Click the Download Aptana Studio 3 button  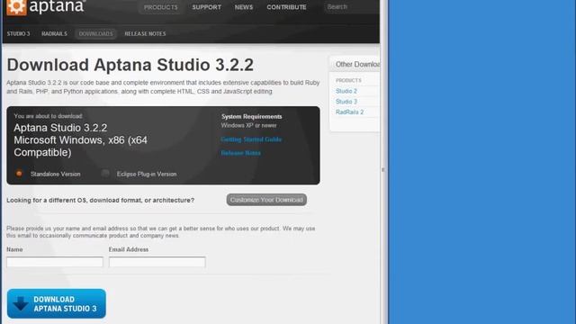[x=57, y=303]
